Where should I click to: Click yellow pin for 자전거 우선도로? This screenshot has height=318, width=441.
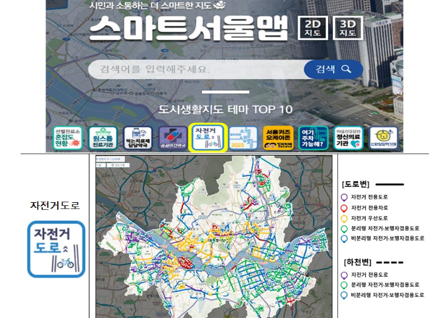(344, 218)
